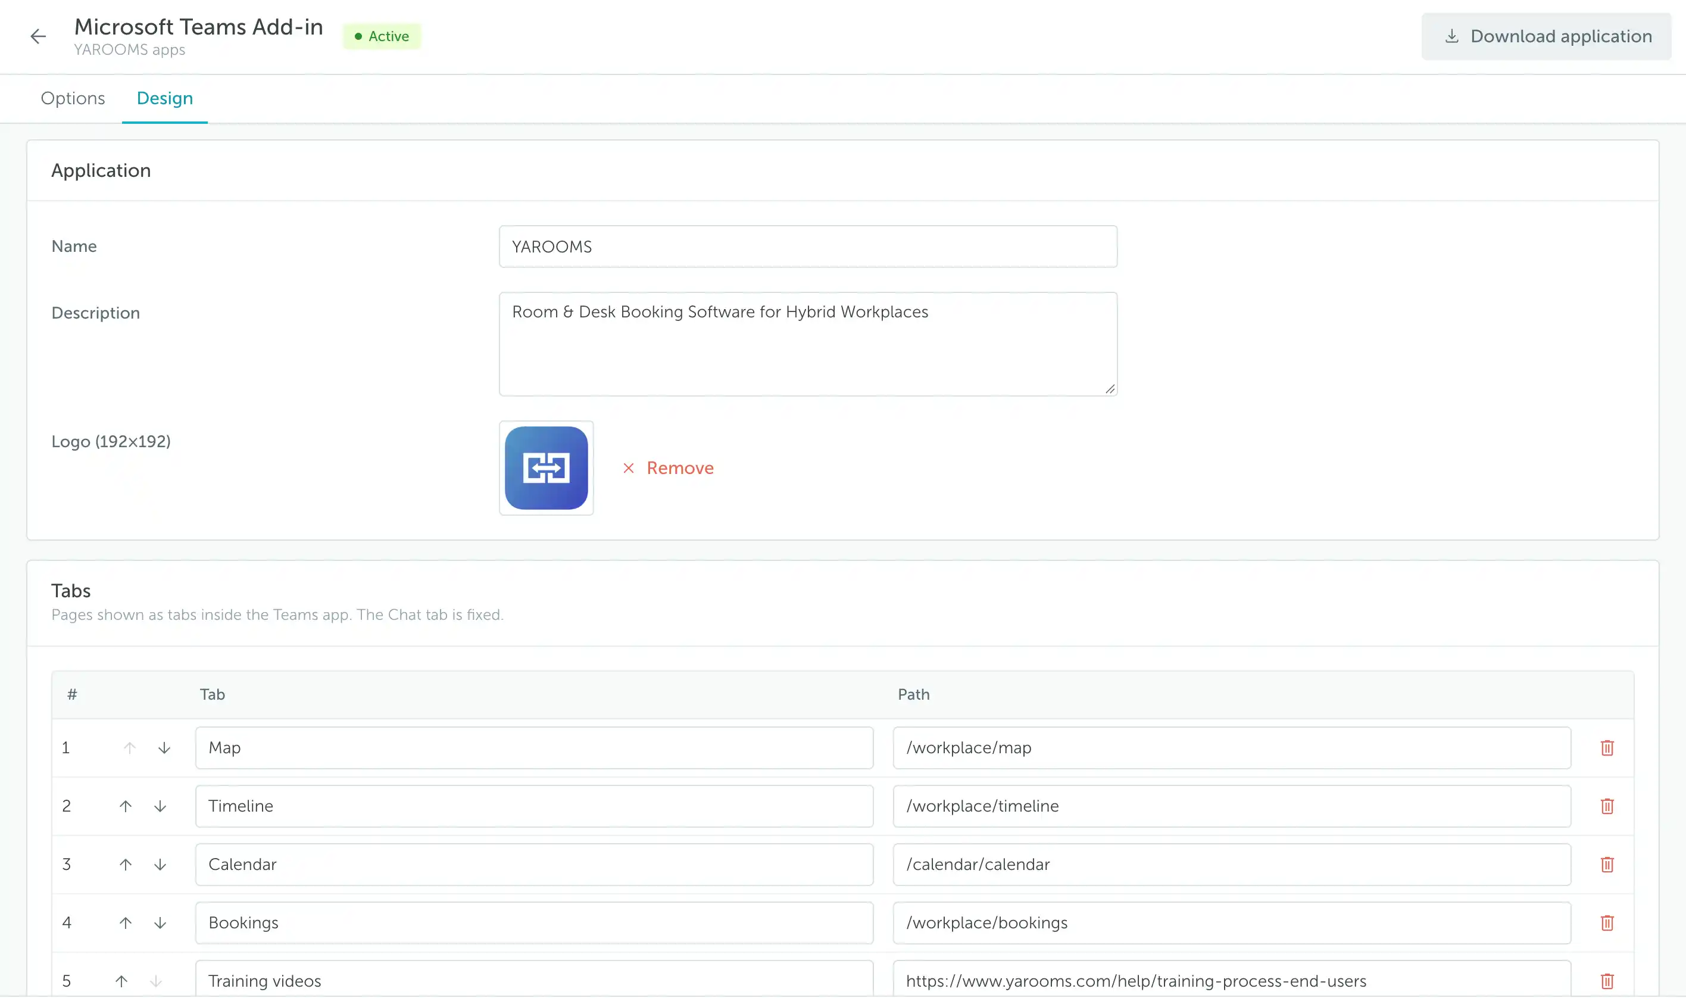
Task: Delete the Calendar tab row
Action: pyautogui.click(x=1607, y=865)
